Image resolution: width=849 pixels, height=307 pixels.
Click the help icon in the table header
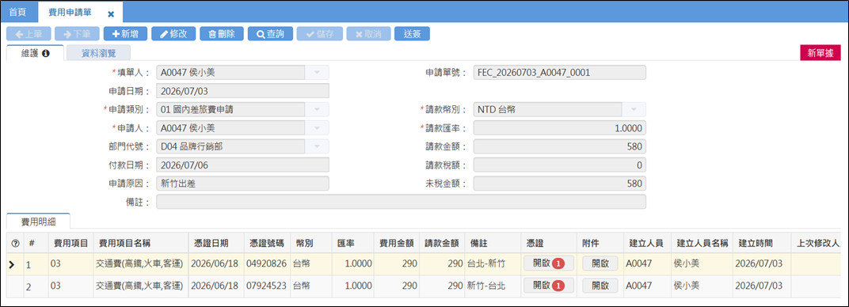tap(15, 244)
